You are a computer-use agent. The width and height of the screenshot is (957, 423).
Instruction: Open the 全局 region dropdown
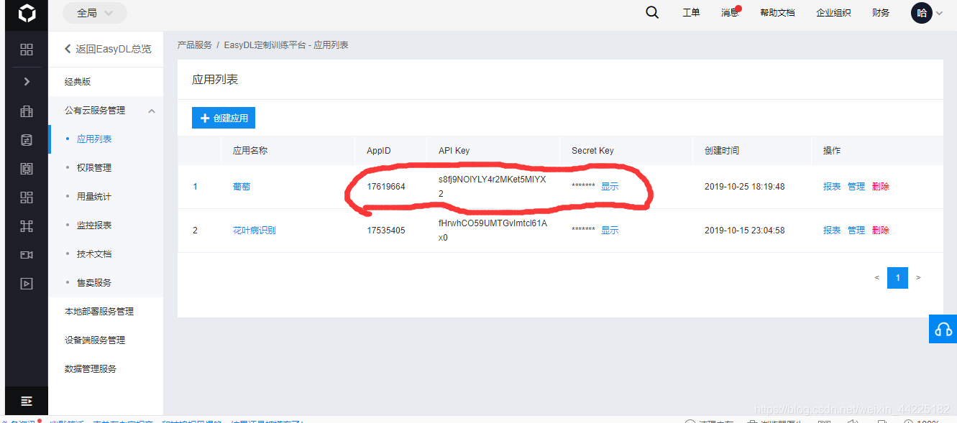pos(95,13)
